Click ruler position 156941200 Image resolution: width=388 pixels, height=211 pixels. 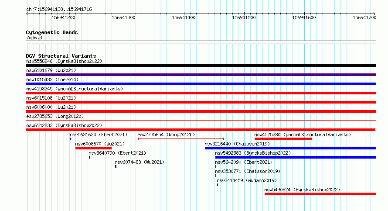[63, 17]
